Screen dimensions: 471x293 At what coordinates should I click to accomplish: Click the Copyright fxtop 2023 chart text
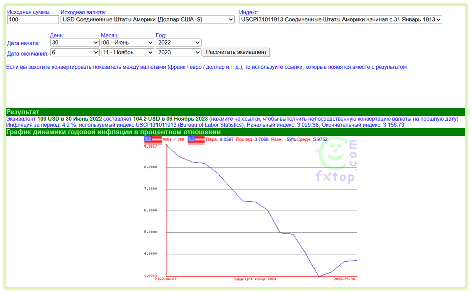255,279
